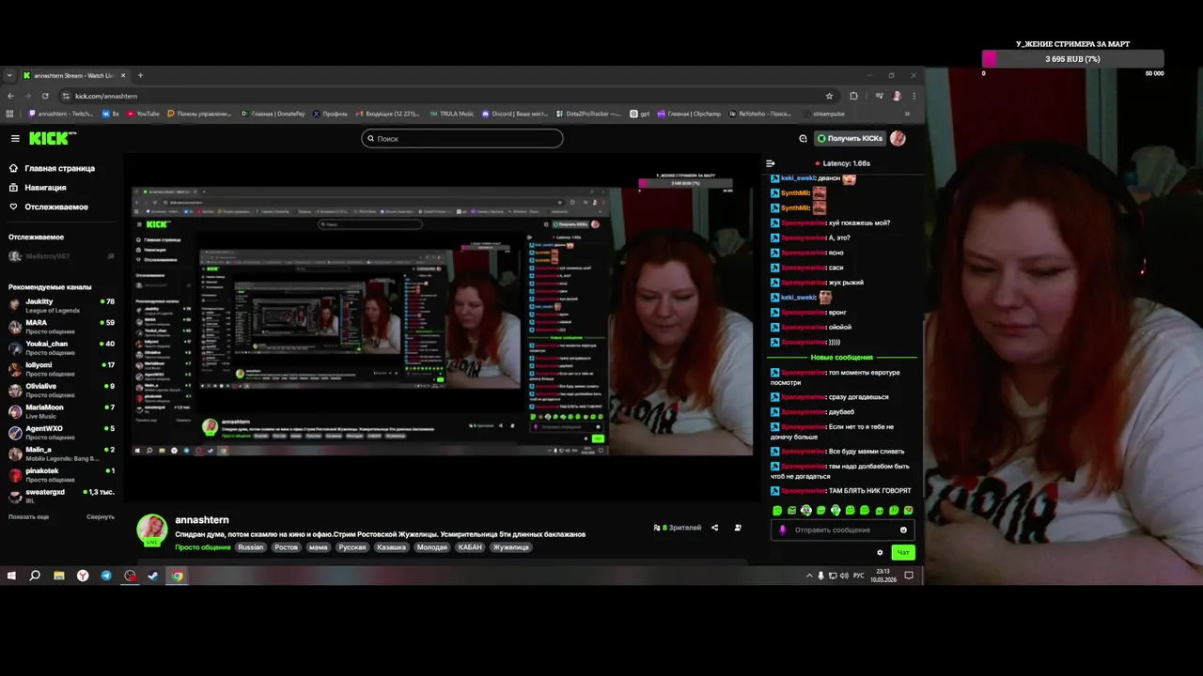Click the user icon right of share

coord(738,528)
